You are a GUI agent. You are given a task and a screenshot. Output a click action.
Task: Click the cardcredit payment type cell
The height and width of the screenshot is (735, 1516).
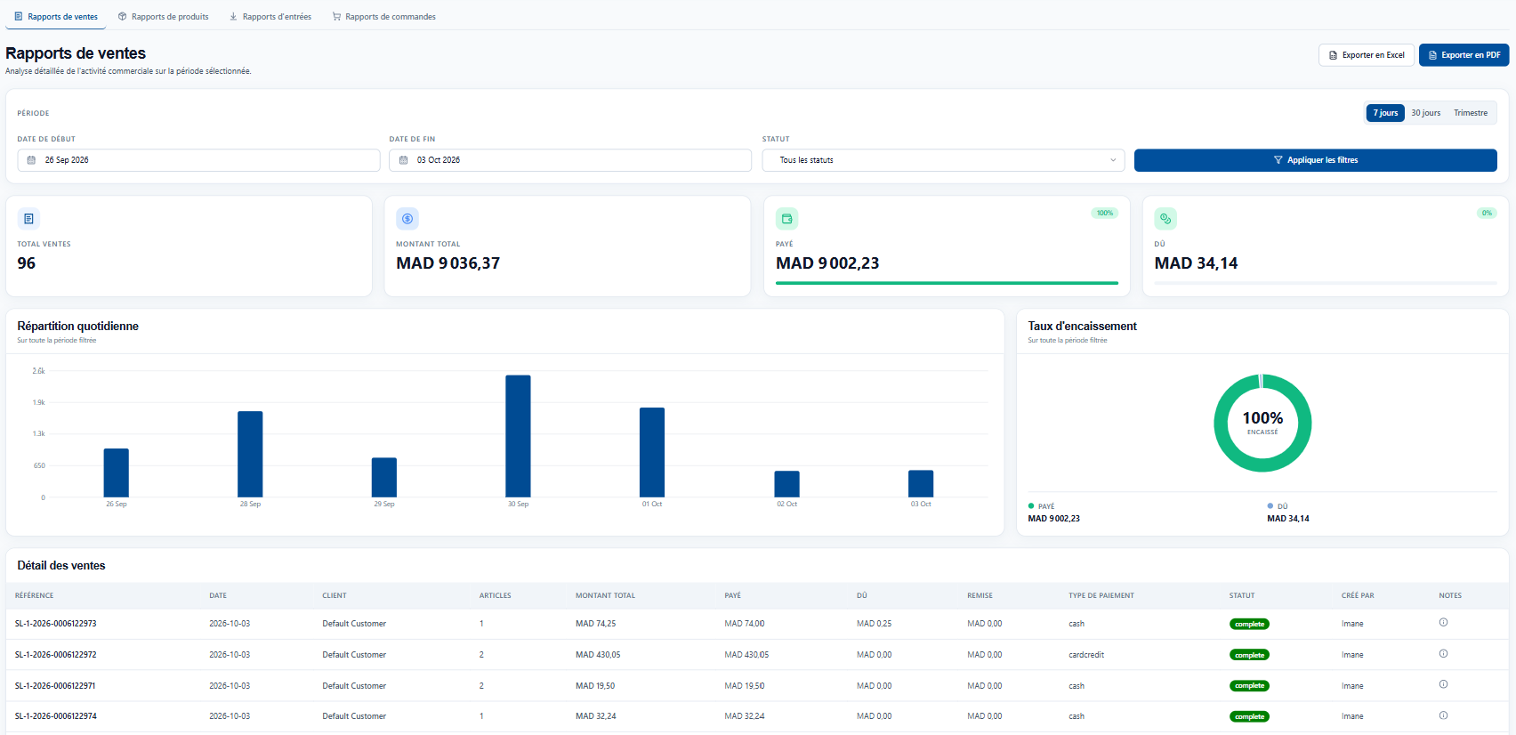pos(1086,655)
